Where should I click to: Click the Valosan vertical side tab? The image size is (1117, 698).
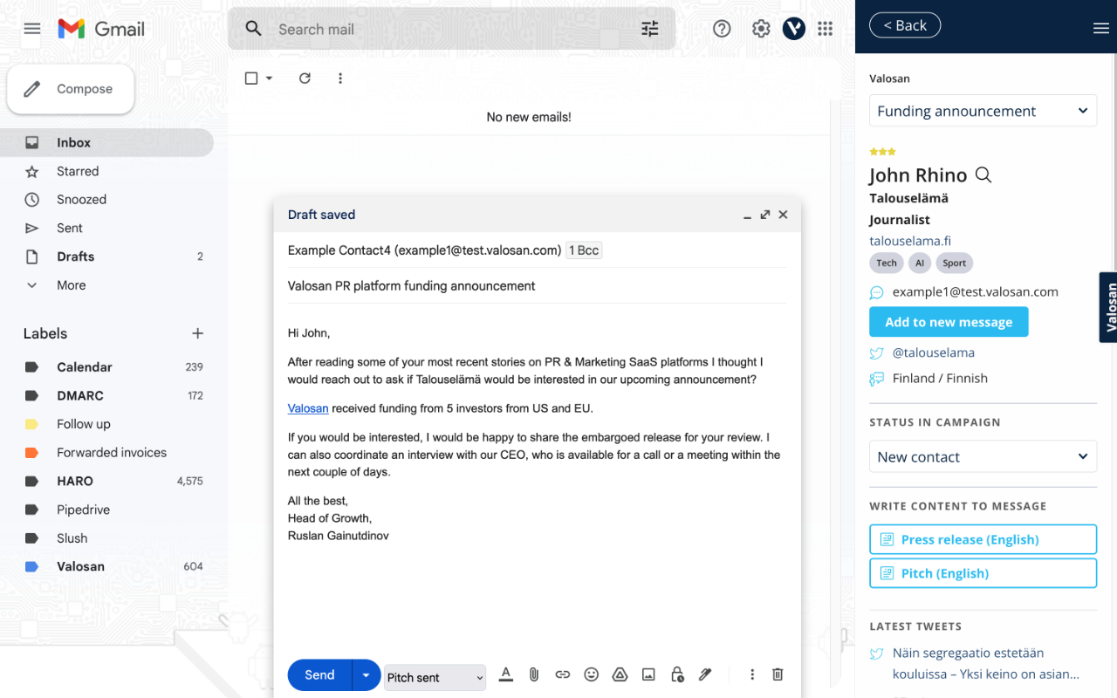(x=1108, y=307)
